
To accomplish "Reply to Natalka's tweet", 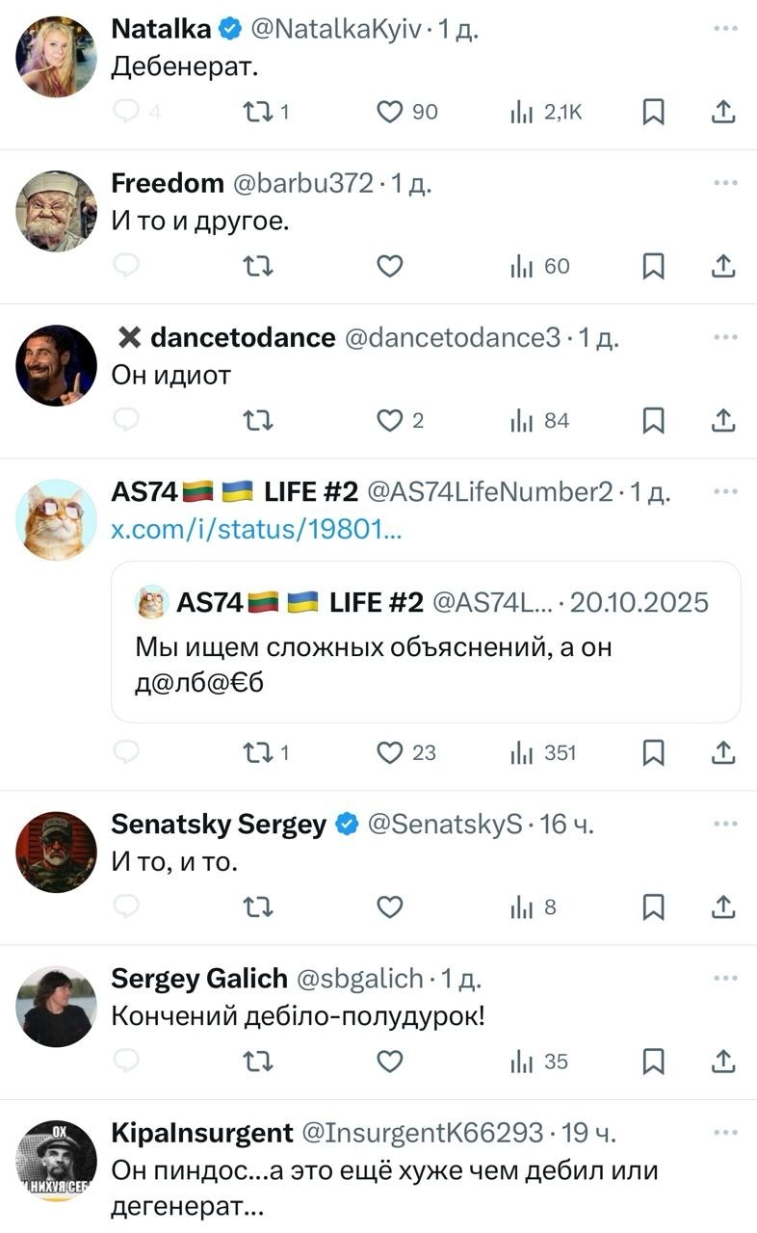I will tap(127, 113).
